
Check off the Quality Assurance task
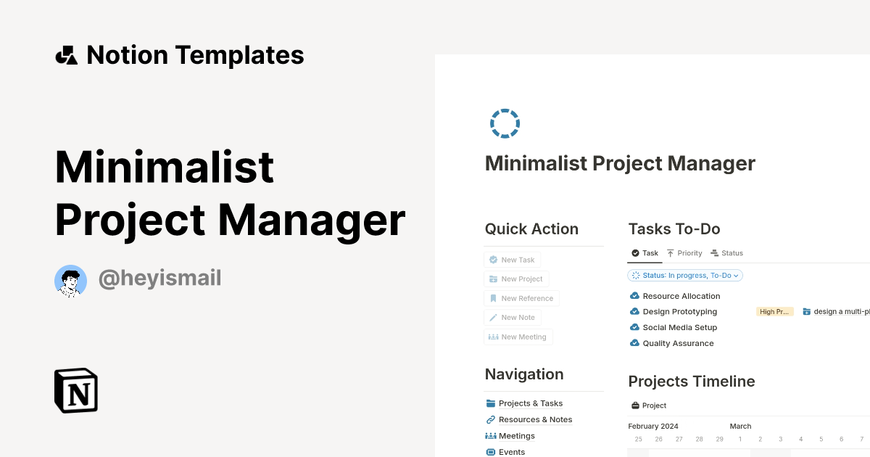[634, 343]
